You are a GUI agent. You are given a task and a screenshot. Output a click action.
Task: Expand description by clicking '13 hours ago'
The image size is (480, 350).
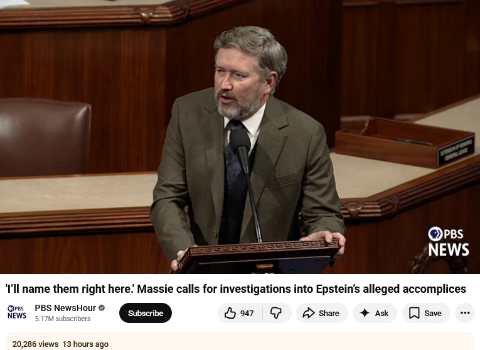(85, 344)
